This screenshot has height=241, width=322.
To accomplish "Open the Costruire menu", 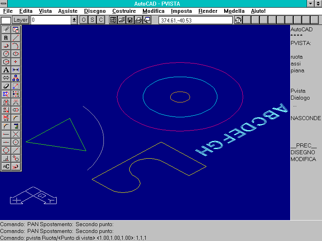I will tap(124, 11).
